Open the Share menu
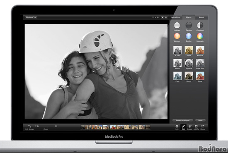This screenshot has height=153, width=228. point(203,127)
